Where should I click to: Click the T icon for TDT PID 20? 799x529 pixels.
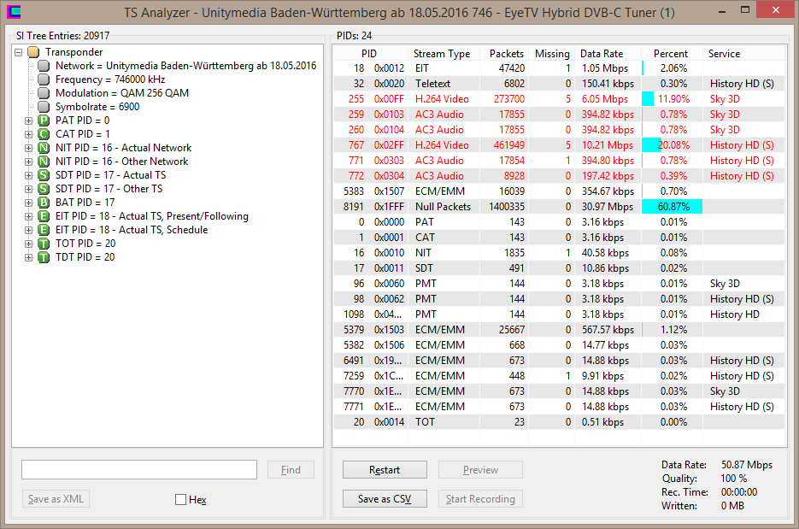click(44, 257)
